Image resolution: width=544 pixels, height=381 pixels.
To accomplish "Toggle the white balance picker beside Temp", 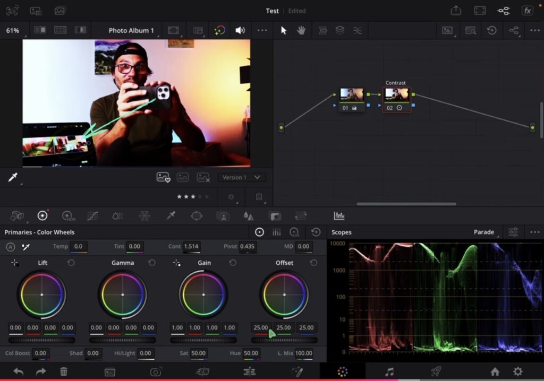I will coord(25,247).
